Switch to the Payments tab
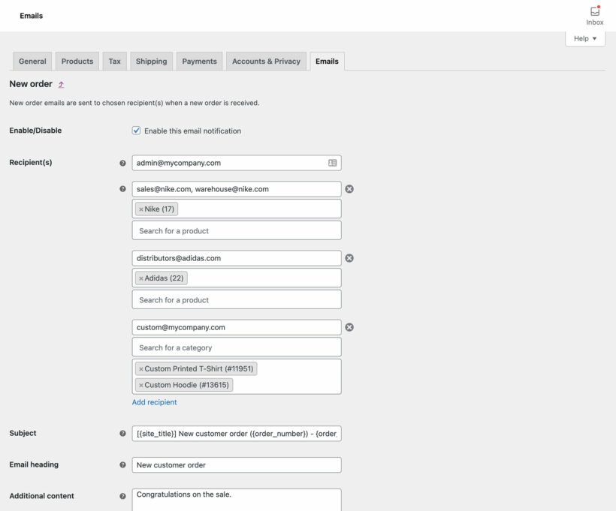 [x=199, y=61]
